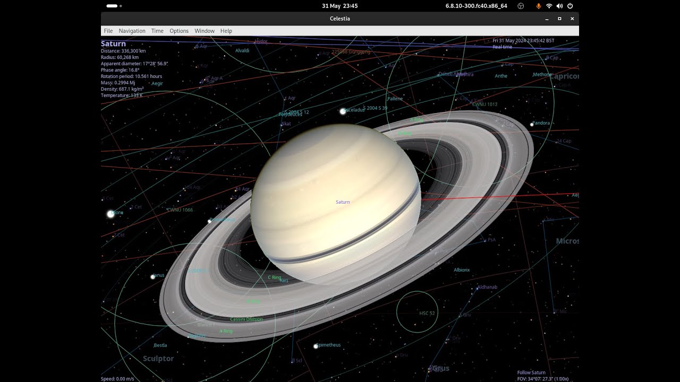Click the 'Aegir' moon label
Viewport: 680px width, 382px height.
click(x=157, y=83)
